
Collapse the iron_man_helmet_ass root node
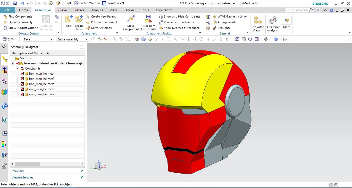13,63
